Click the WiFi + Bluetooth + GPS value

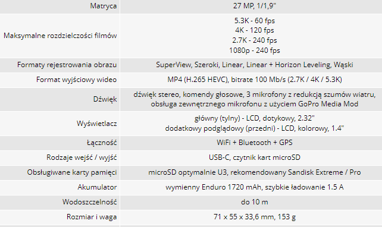coord(254,143)
